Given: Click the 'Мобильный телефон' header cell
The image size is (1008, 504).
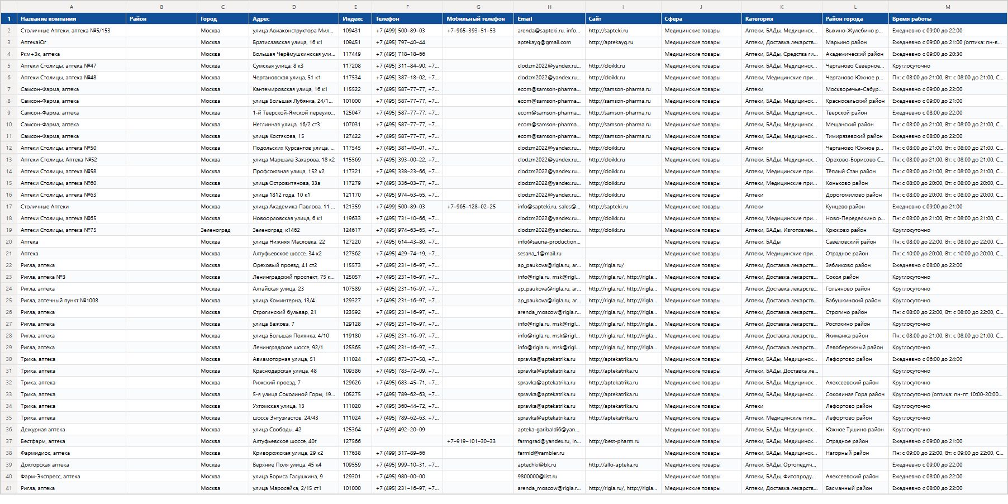Looking at the screenshot, I should click(478, 19).
